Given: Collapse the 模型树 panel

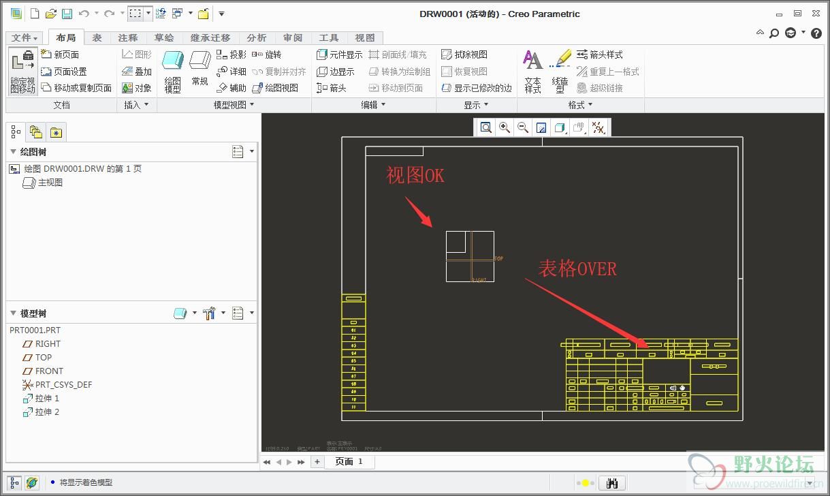Looking at the screenshot, I should click(x=14, y=313).
